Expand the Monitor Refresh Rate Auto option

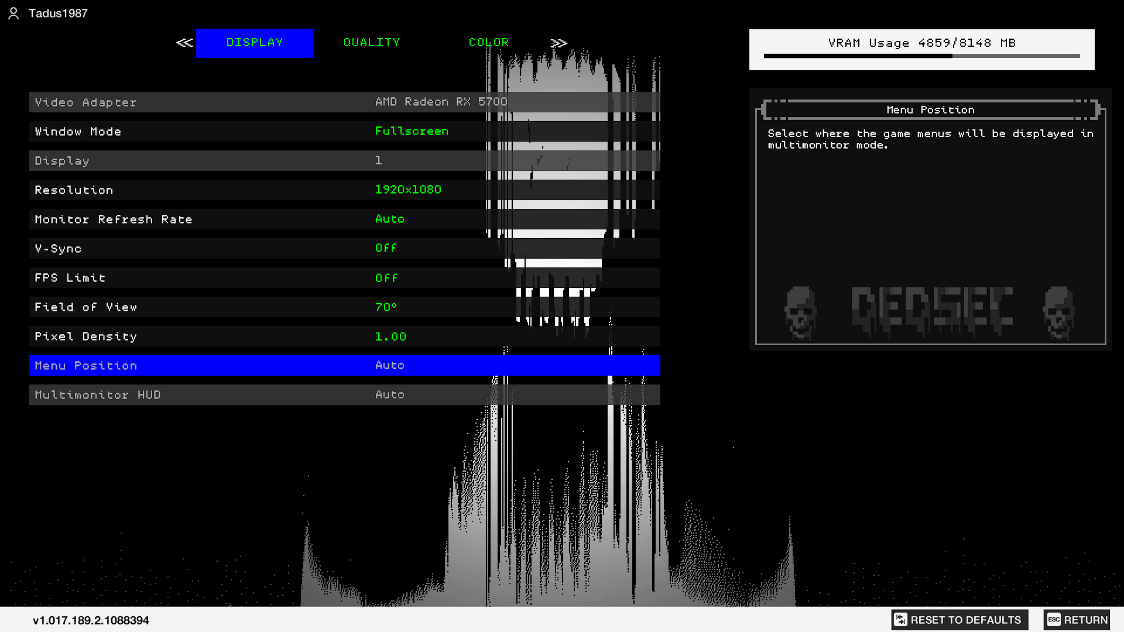[x=389, y=219]
